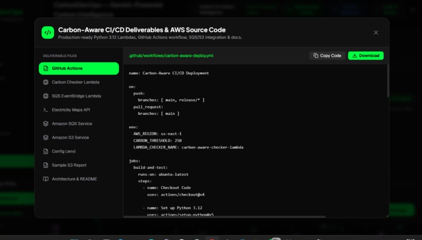Click the 'LAMBDA_CHECKER_NAME: carbon-aware-checker-lambda' line
422x240 pixels.
pyautogui.click(x=188, y=147)
